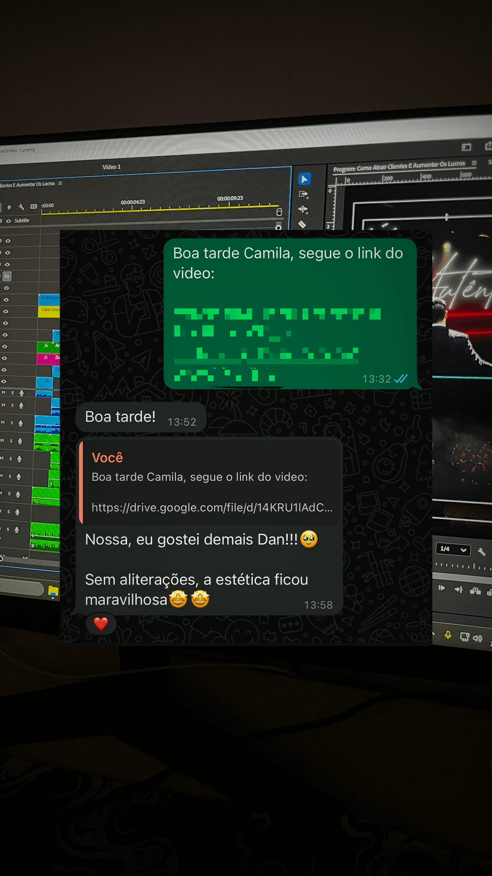Open the display tray icon beside the microphone
This screenshot has width=492, height=876.
tap(464, 636)
